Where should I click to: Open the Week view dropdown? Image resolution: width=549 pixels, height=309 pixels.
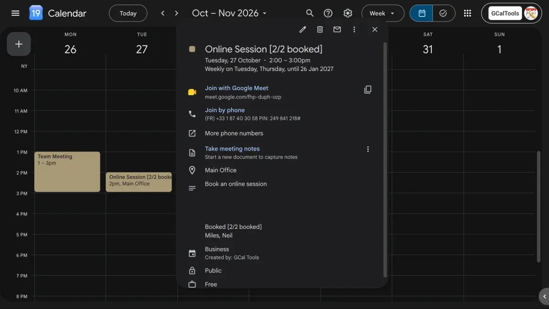(382, 13)
